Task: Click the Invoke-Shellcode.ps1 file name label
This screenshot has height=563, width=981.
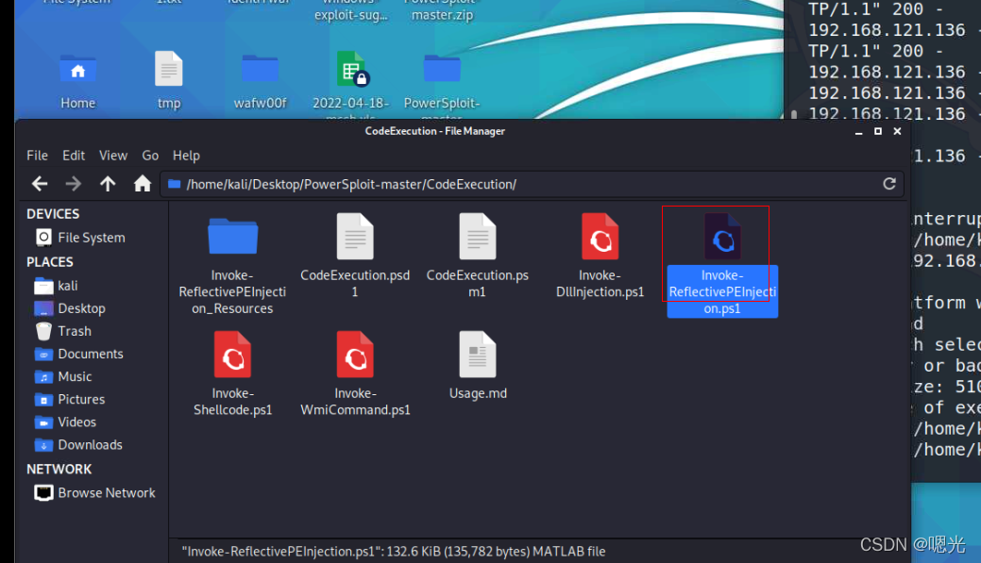Action: (232, 402)
